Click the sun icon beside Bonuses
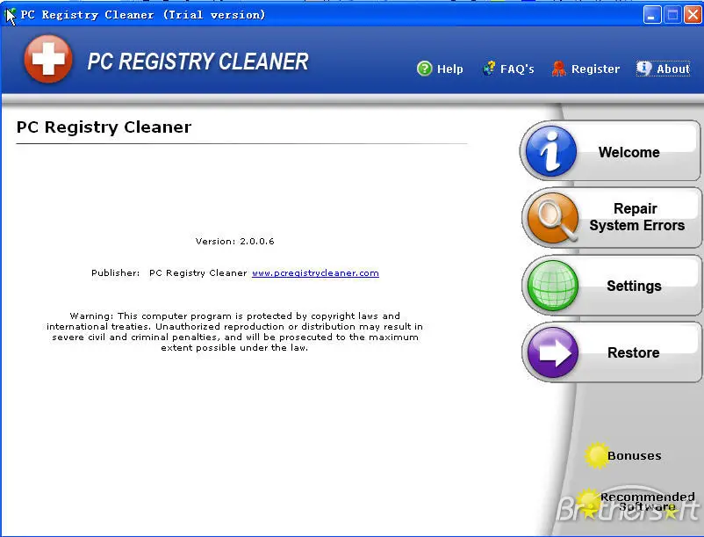 (597, 455)
